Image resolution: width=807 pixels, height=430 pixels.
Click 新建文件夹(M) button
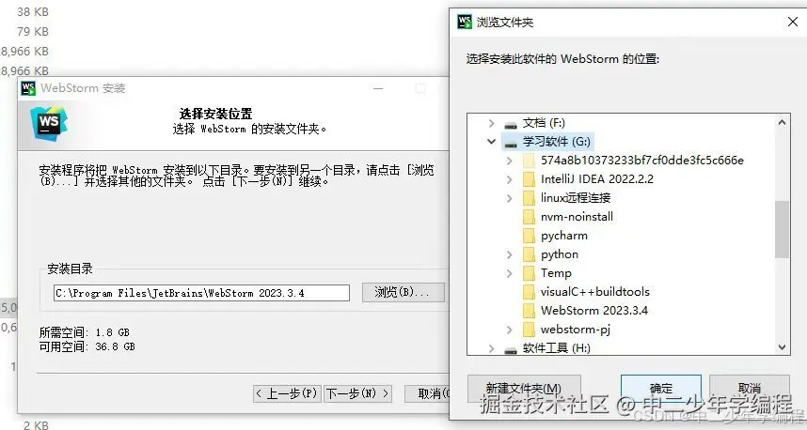524,389
